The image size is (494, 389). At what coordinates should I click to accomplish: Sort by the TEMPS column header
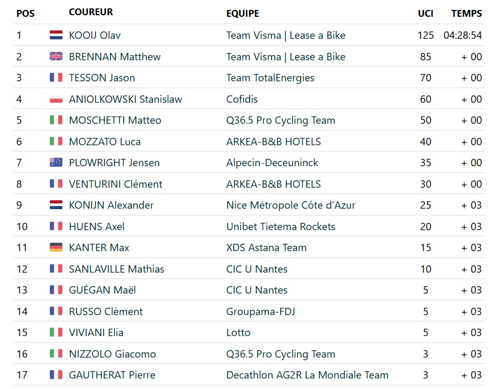point(467,14)
